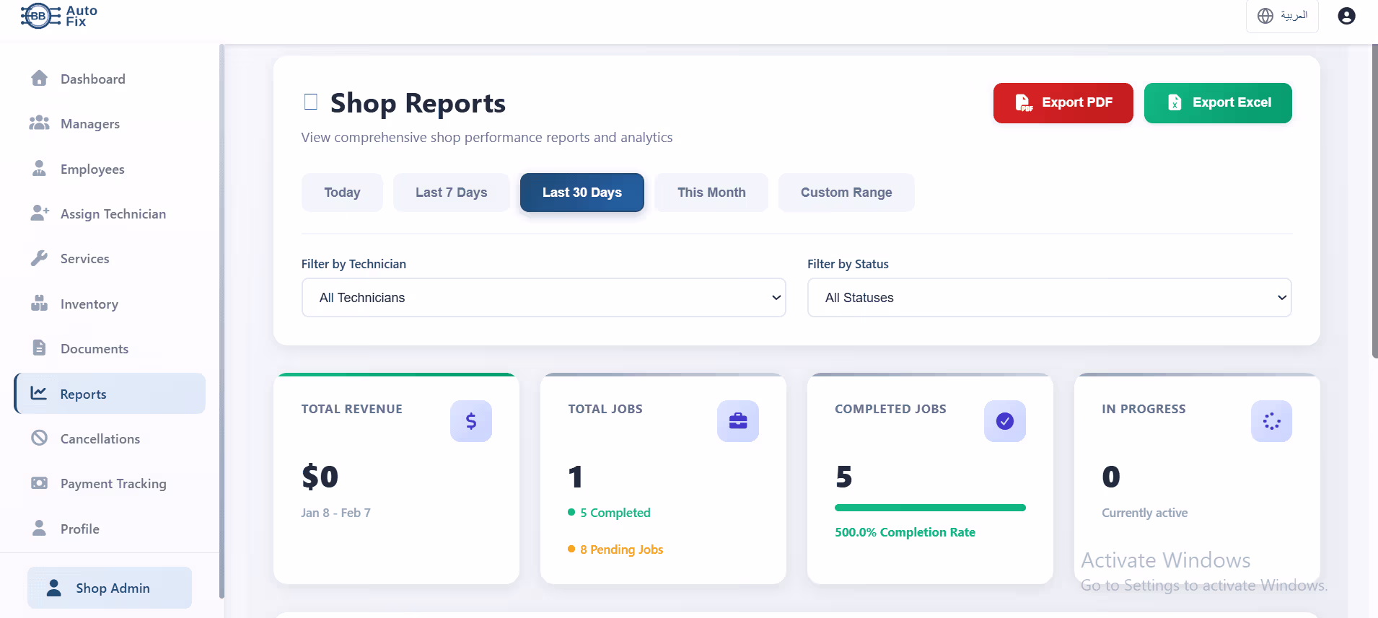
Task: Click the Services wrench icon
Action: [x=40, y=258]
